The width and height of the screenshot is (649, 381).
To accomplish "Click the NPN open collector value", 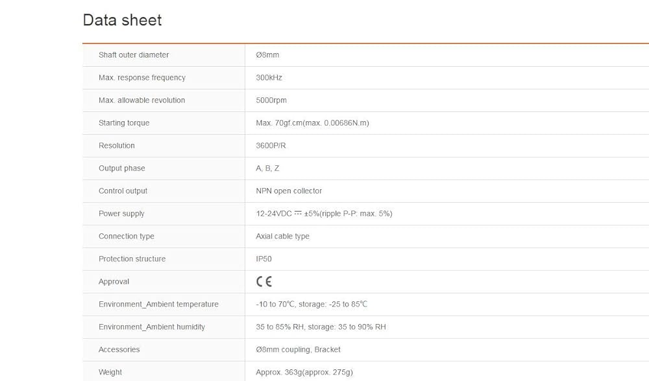I will (x=289, y=191).
